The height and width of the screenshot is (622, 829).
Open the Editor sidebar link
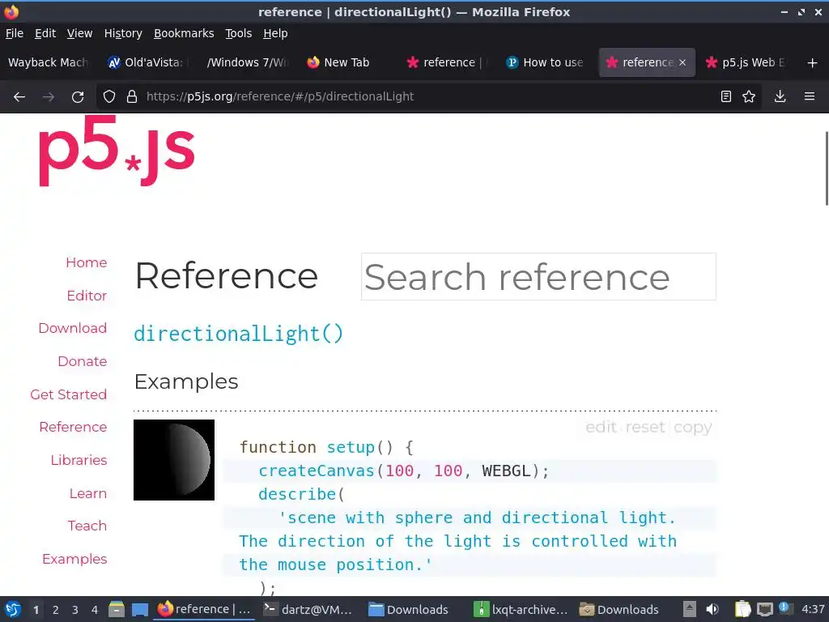point(87,296)
